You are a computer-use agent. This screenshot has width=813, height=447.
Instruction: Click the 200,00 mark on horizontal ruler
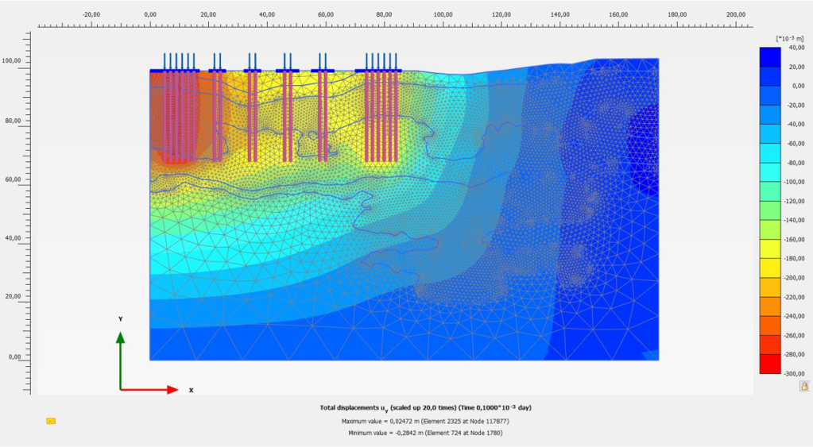tap(736, 14)
